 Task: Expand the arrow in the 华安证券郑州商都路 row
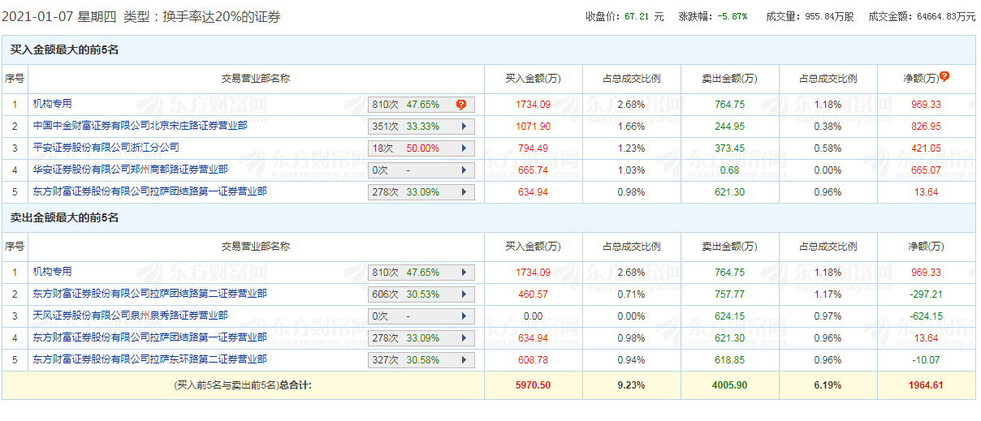(x=464, y=170)
